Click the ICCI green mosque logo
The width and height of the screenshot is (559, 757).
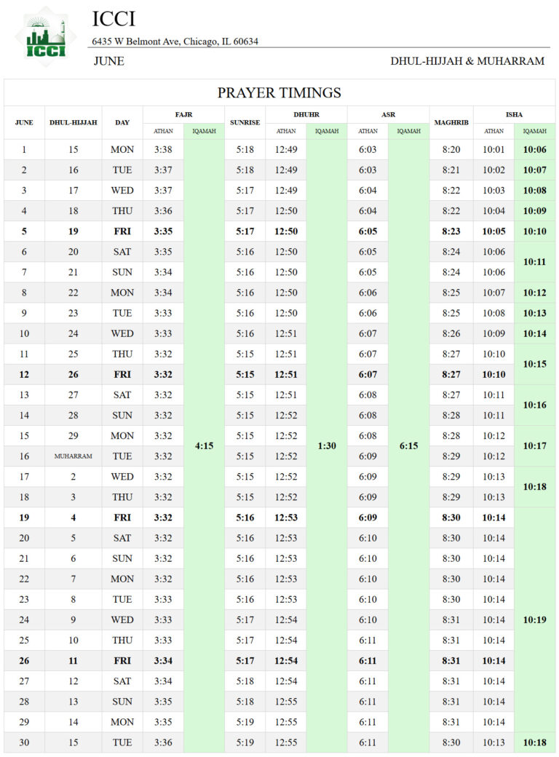[46, 36]
